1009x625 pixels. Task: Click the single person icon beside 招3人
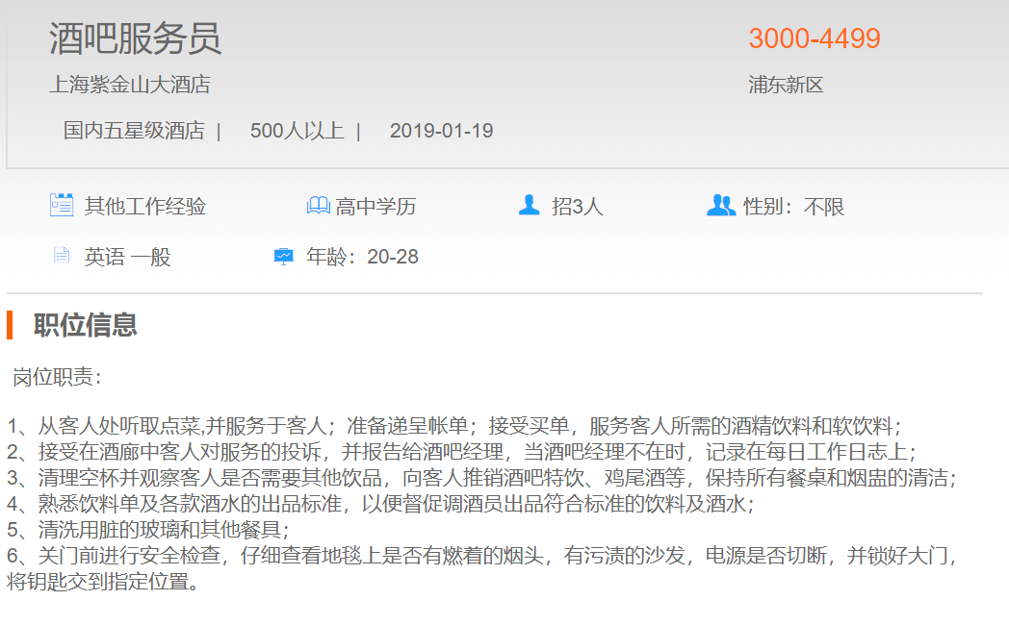click(x=529, y=205)
